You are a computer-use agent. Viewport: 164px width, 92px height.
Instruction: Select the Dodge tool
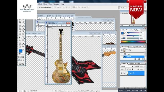[23, 34]
